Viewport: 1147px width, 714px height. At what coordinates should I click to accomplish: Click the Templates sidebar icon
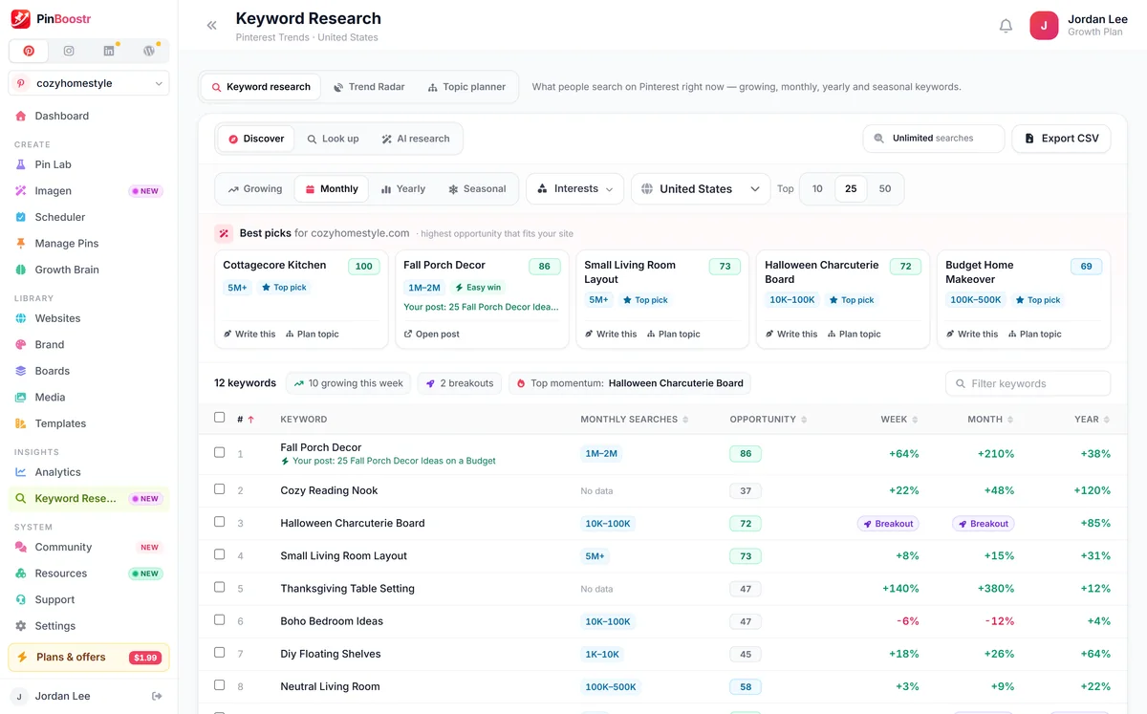21,423
